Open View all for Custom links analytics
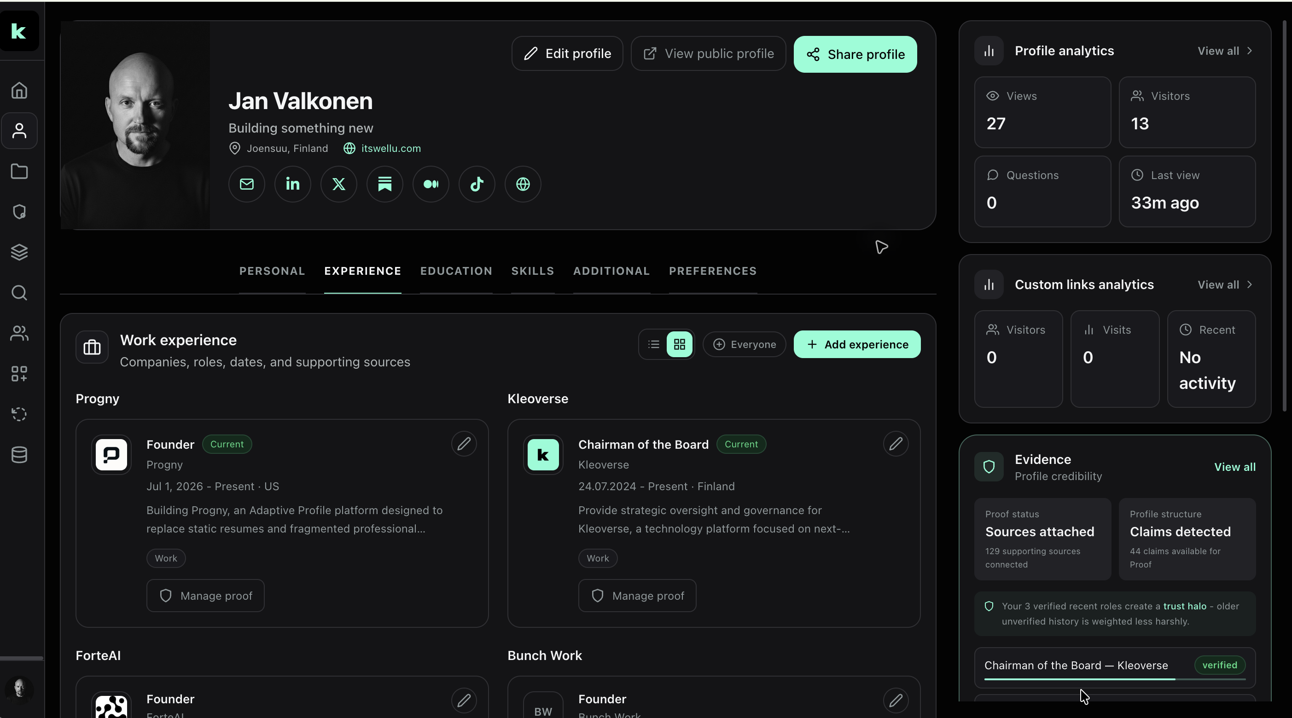Screen dimensions: 1292x718 [1225, 285]
